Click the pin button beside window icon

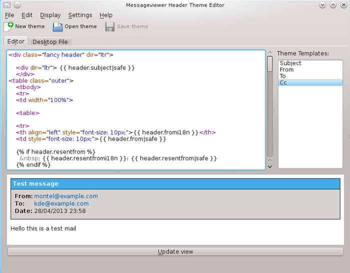point(17,5)
